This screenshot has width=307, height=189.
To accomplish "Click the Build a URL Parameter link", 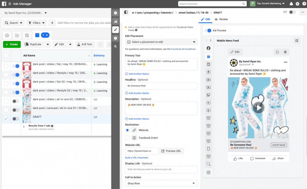I will [x=137, y=158].
